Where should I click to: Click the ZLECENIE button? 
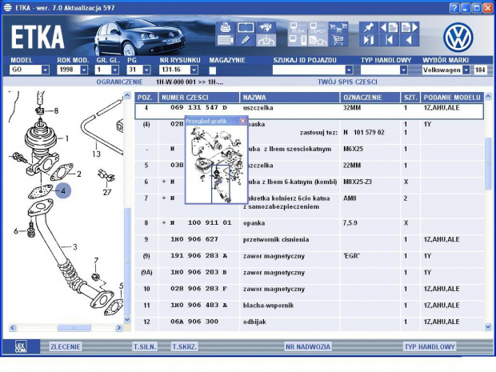click(66, 346)
